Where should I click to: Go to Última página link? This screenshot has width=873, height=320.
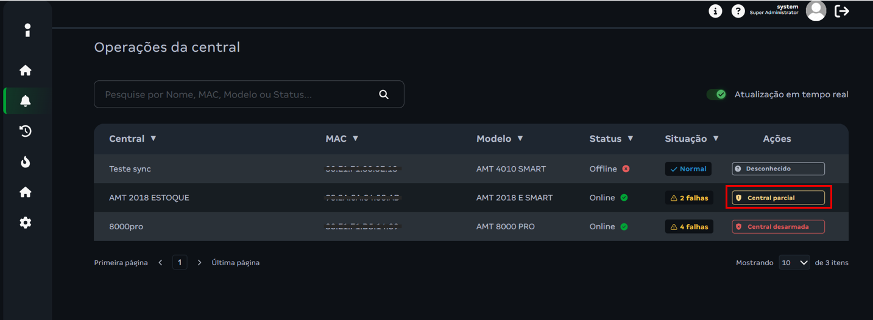tap(235, 263)
